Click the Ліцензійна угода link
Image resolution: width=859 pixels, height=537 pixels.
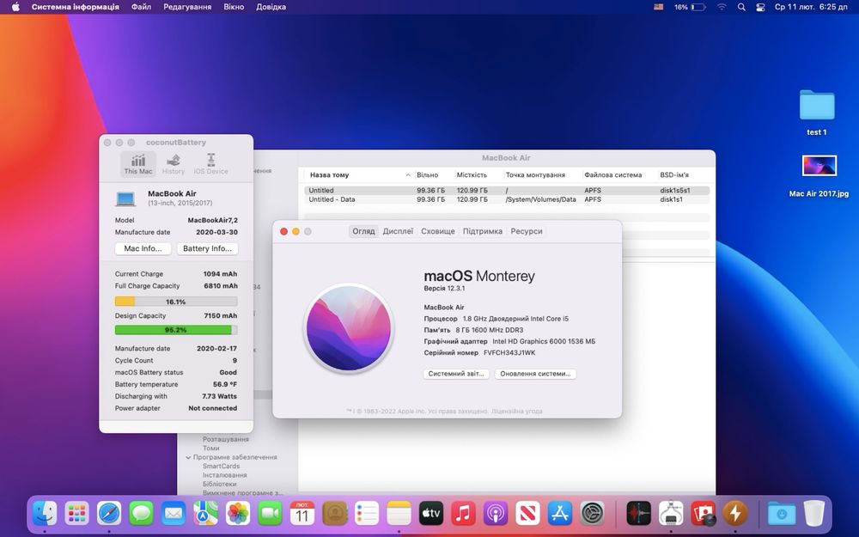click(x=516, y=411)
